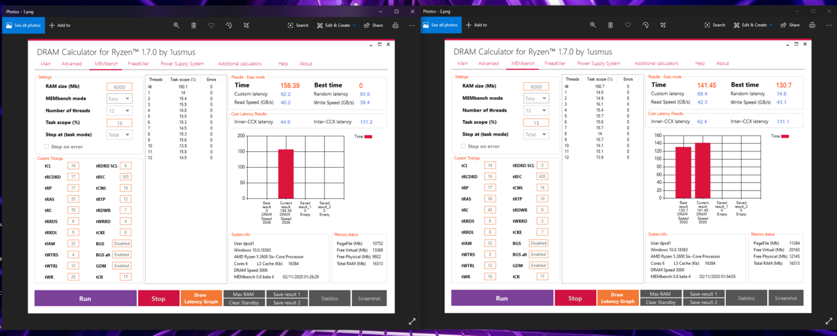Screen dimensions: 837x336
Task: Rotate the photo in 1.png window
Action: point(229,25)
